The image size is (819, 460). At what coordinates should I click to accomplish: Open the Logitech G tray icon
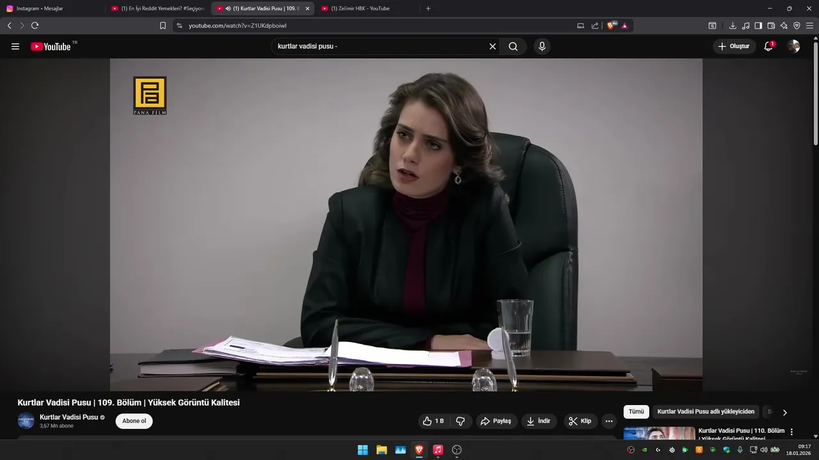tap(658, 450)
